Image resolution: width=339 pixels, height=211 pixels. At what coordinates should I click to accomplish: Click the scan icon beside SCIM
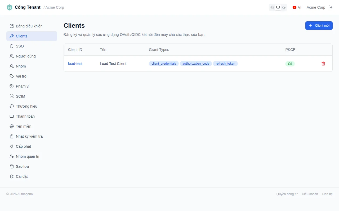[x=12, y=96]
